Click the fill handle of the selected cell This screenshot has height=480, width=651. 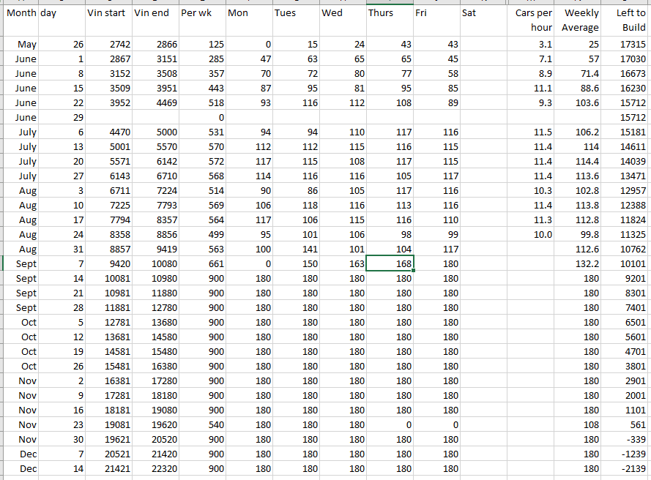point(414,271)
